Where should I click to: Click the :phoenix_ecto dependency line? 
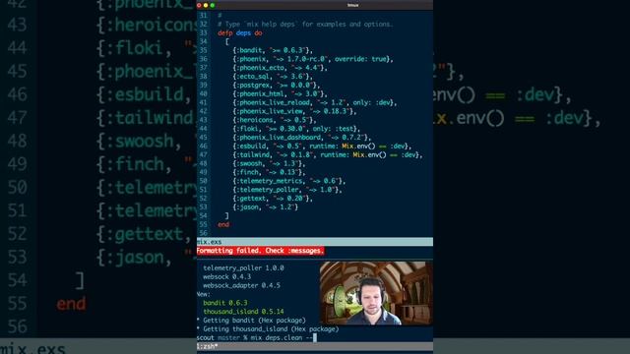click(x=280, y=68)
